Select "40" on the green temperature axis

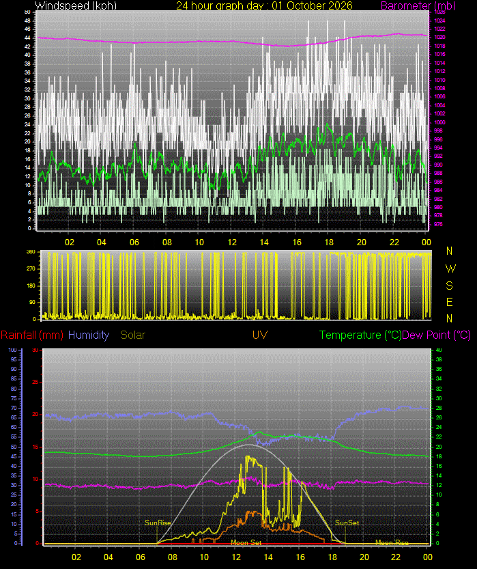[439, 350]
